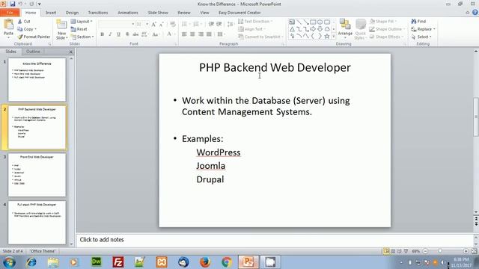Increase list indent level
The height and width of the screenshot is (269, 479).
point(219,24)
